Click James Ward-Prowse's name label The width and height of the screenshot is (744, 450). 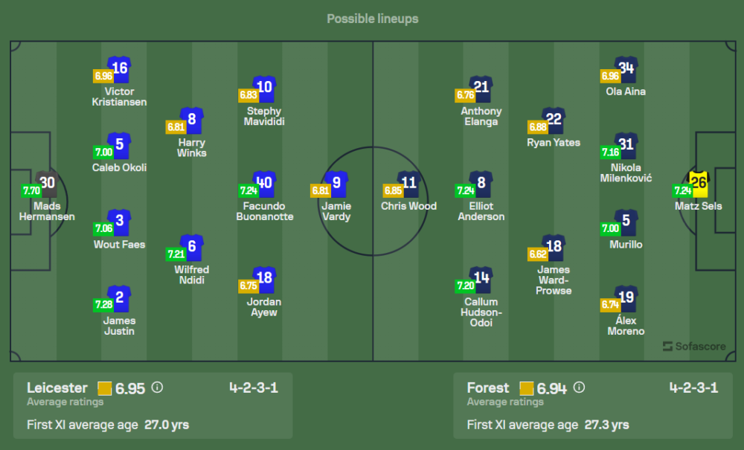[554, 280]
